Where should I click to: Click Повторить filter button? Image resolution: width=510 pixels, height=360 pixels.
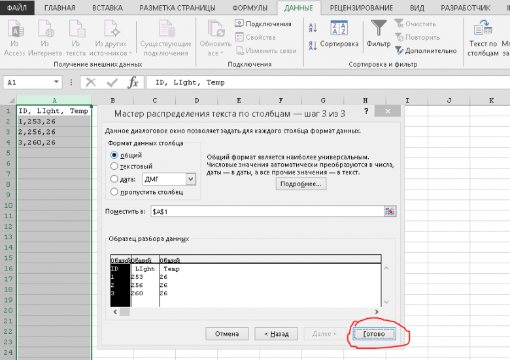pos(417,37)
